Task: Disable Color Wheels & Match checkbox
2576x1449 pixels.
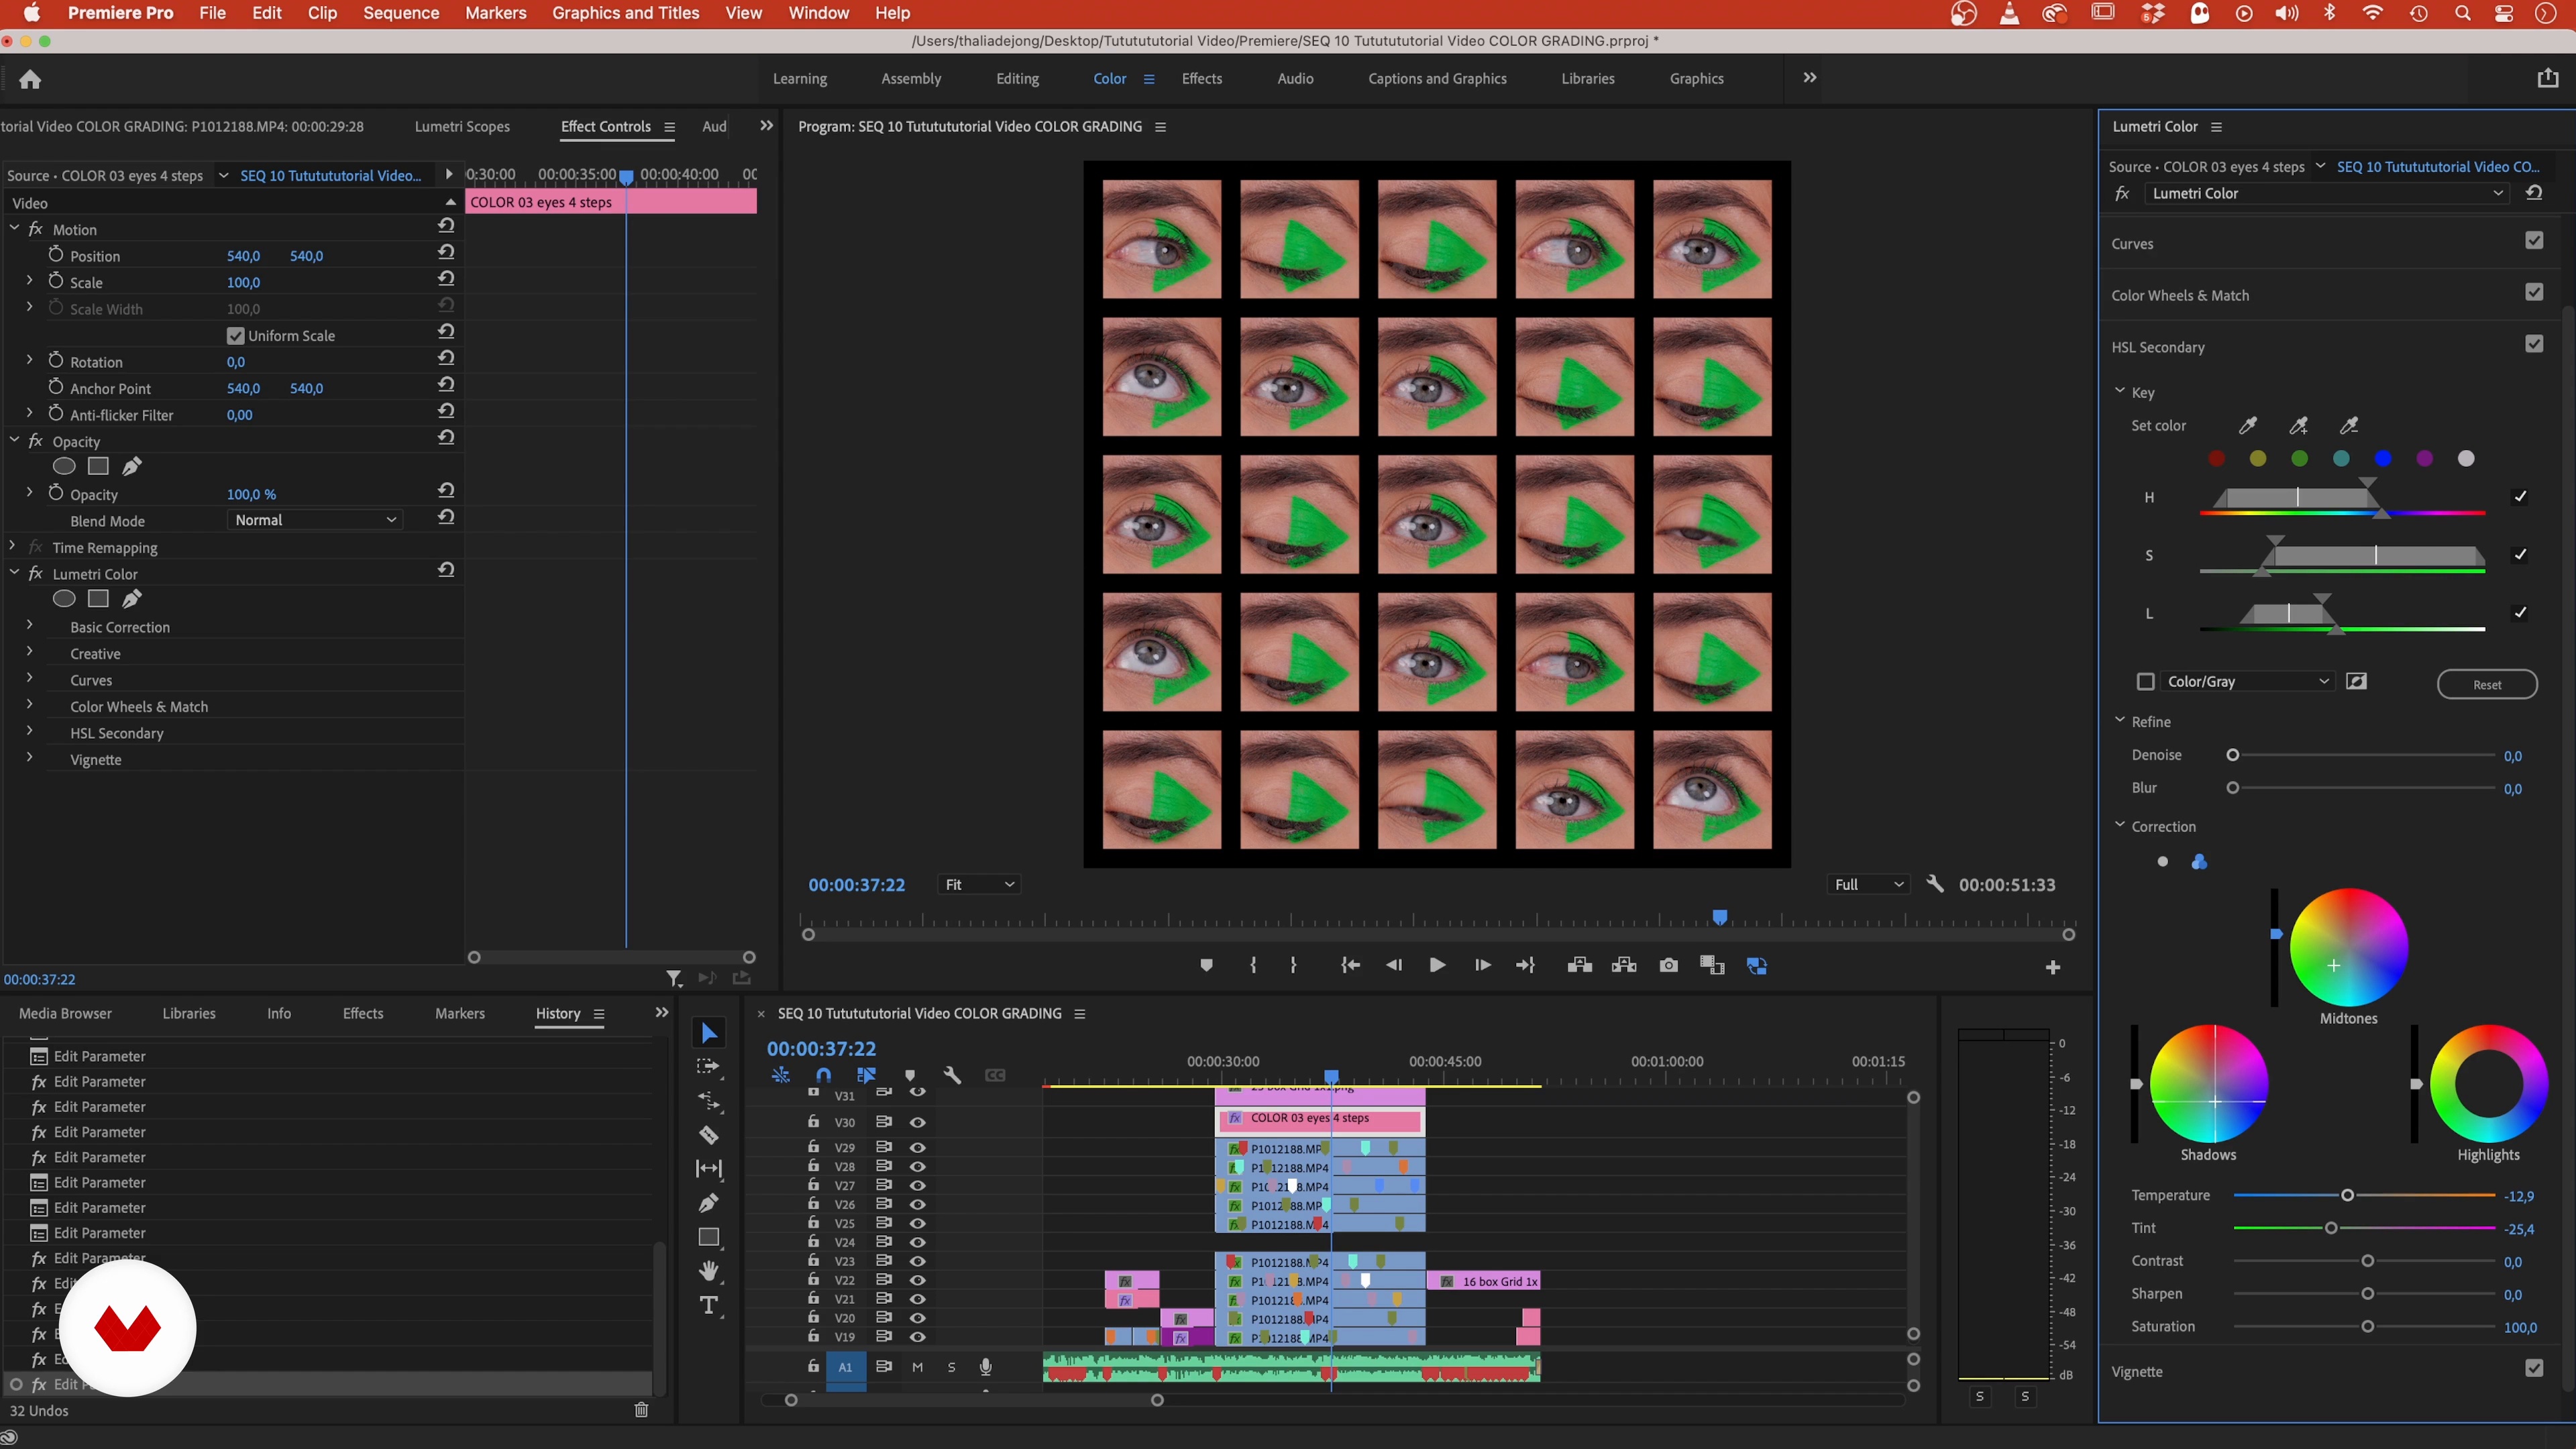Action: [2534, 292]
